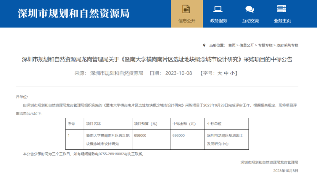
Task: Set font size to 中
Action: coord(226,73)
